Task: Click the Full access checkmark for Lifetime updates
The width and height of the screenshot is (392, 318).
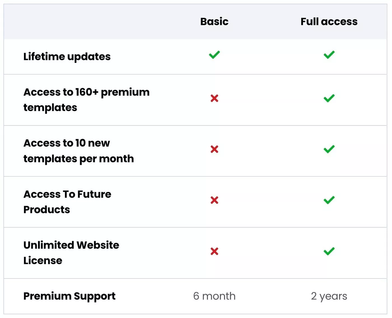Action: [329, 55]
